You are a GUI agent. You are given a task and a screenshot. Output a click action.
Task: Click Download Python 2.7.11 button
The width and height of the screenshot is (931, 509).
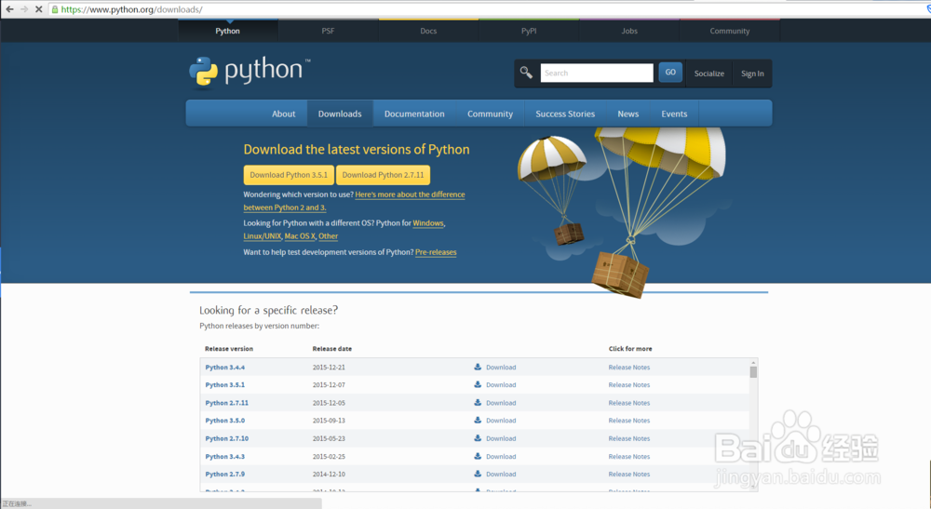[383, 175]
